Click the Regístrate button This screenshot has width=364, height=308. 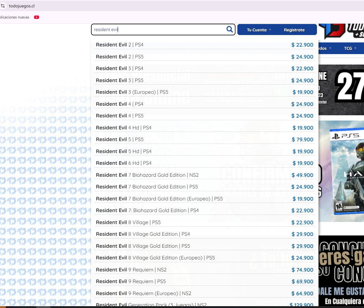pos(294,30)
